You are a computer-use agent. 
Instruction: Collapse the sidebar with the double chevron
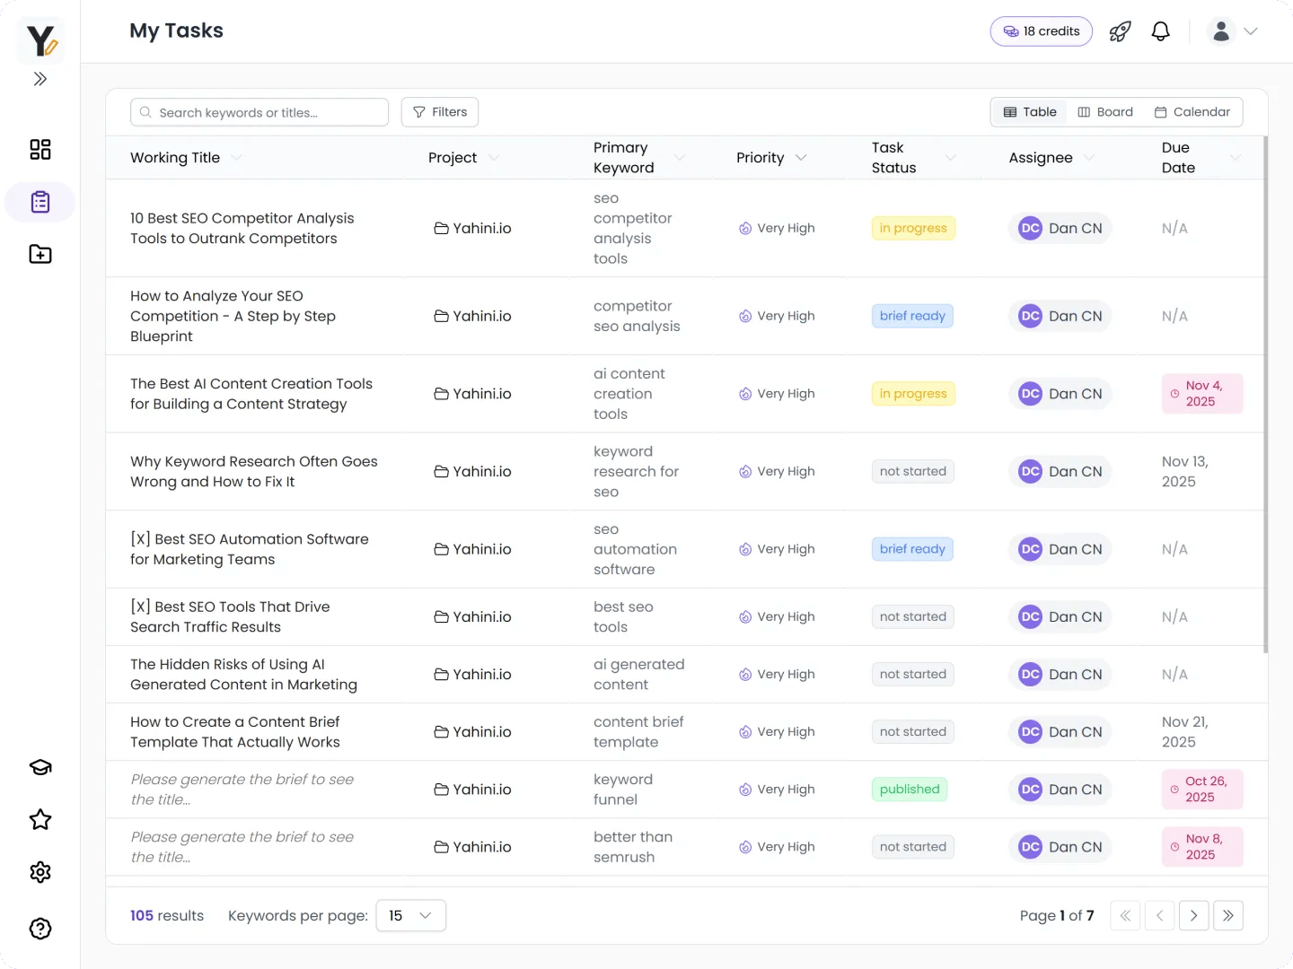tap(40, 79)
